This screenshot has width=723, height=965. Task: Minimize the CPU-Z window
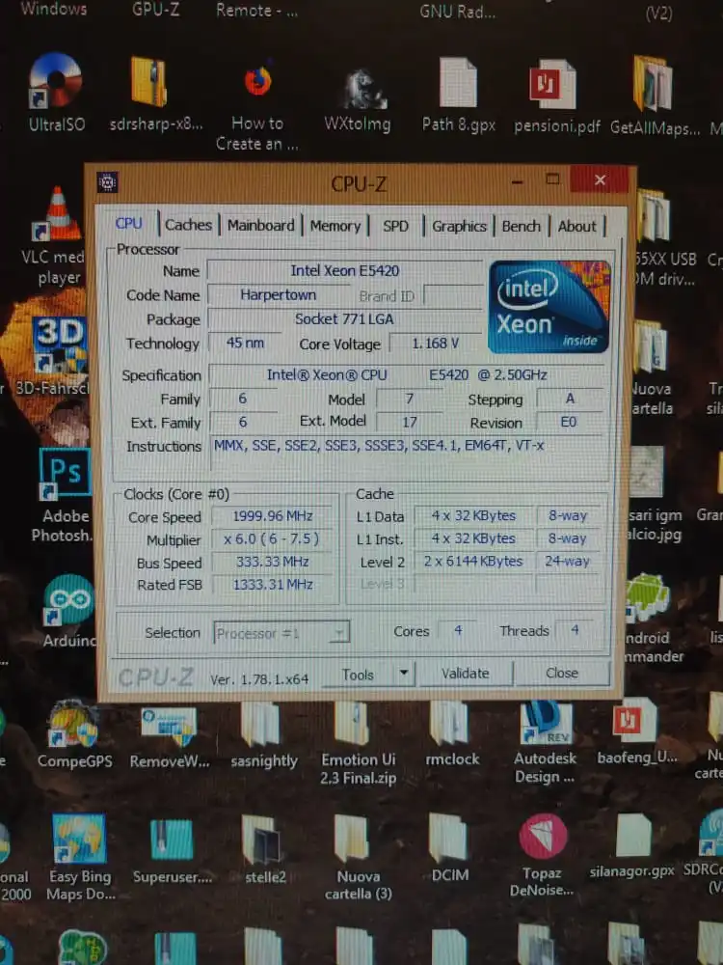[x=517, y=181]
